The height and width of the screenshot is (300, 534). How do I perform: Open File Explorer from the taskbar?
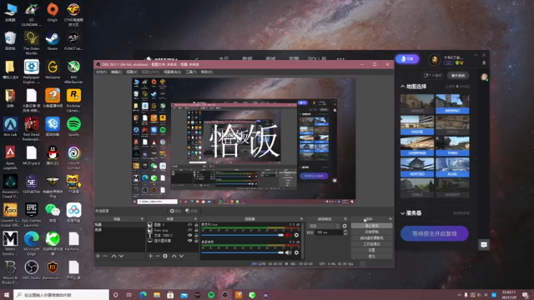(x=157, y=294)
